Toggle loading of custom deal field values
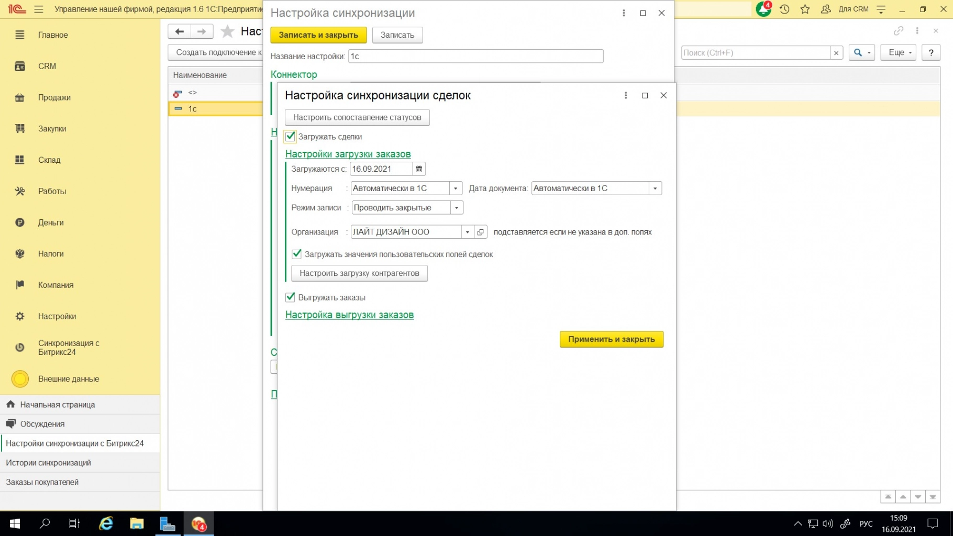953x536 pixels. pos(297,254)
